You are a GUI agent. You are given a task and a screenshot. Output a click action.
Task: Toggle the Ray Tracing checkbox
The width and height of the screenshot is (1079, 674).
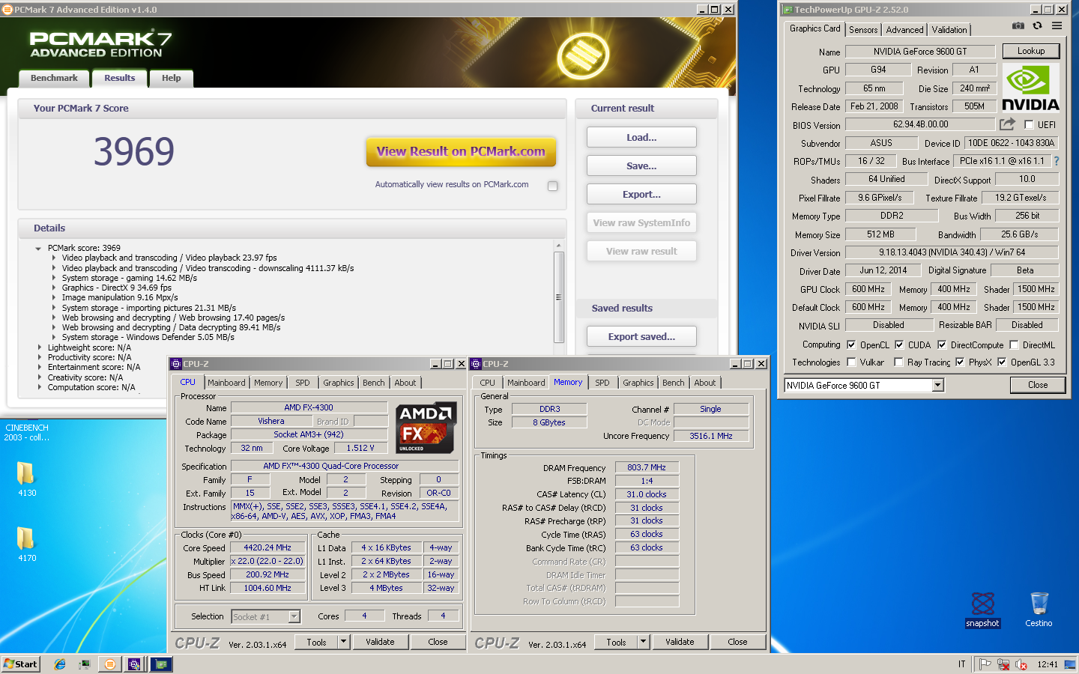tap(898, 362)
